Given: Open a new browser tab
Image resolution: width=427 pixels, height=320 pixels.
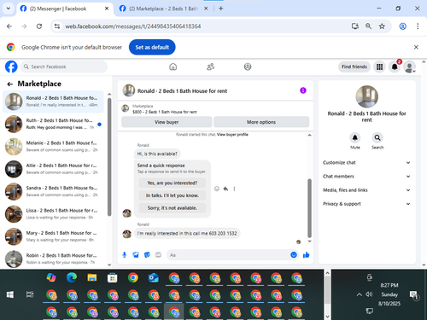Looking at the screenshot, I should pos(221,9).
